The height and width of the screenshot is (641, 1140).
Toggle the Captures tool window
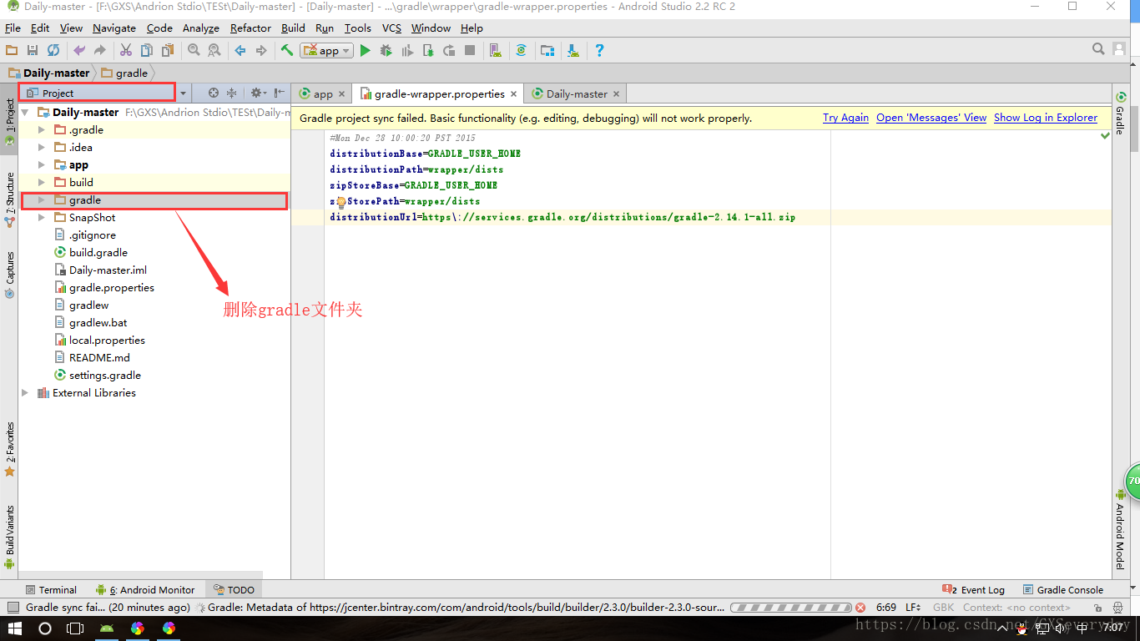(x=10, y=275)
